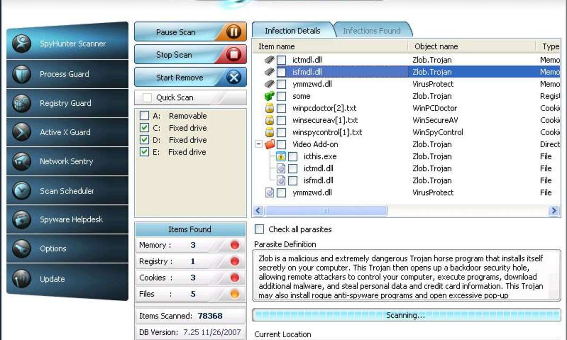Click the blue X icon on Start Remove
Screen dimensions: 567x340
pyautogui.click(x=233, y=77)
